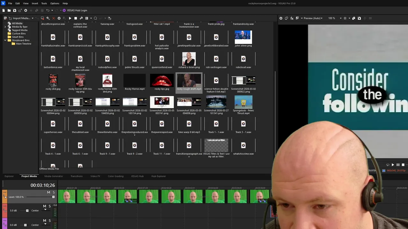
Task: Open the Import Media dropdown arrow
Action: pos(33,18)
